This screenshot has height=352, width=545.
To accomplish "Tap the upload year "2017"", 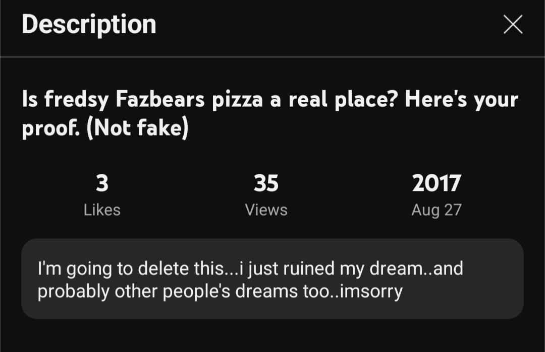I will [436, 183].
